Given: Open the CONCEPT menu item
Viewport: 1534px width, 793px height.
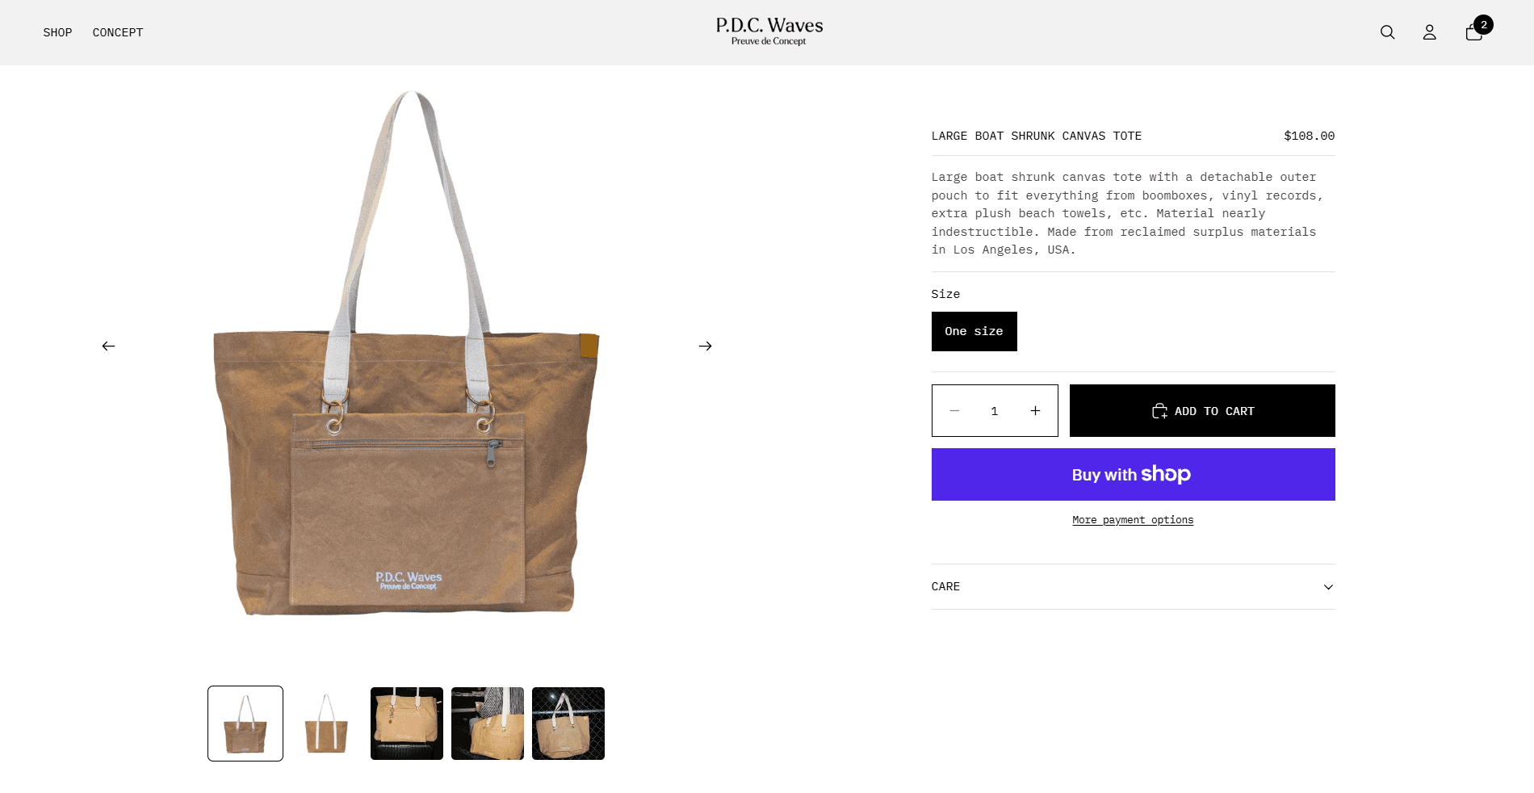Looking at the screenshot, I should (118, 32).
